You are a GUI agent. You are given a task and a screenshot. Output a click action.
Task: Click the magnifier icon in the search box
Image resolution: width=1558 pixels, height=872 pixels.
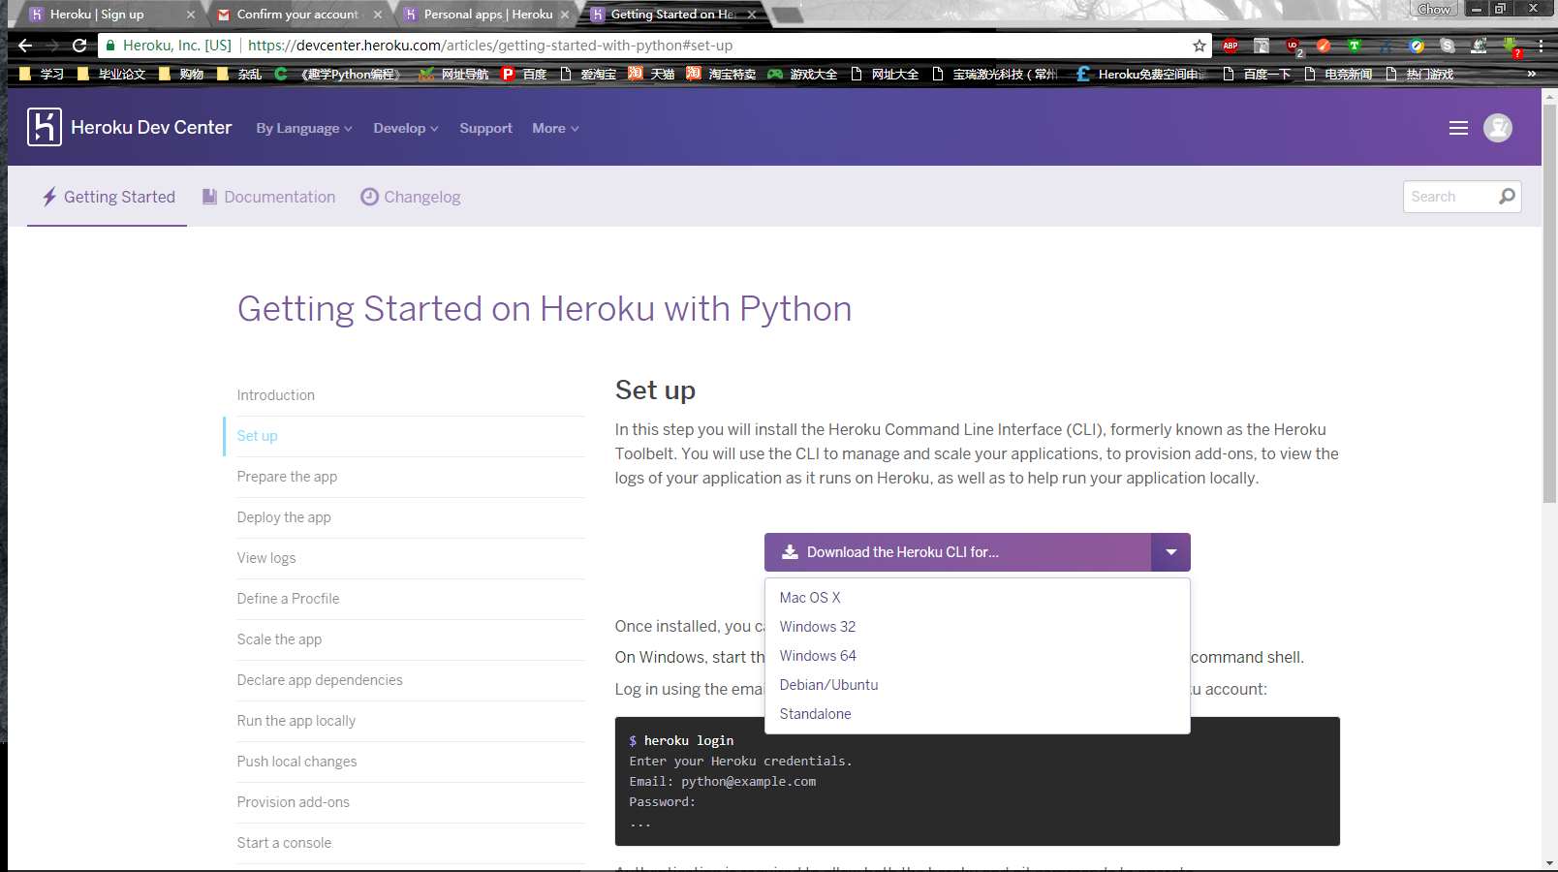click(x=1508, y=196)
